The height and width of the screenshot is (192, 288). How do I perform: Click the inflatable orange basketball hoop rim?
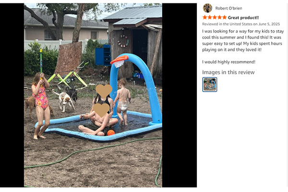[120, 60]
